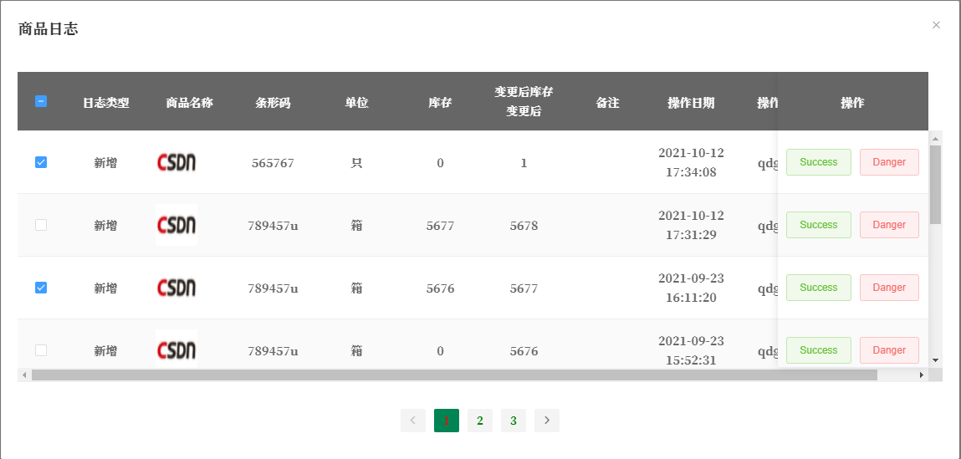Select page 3 in pagination
Screen dimensions: 961x459
click(513, 421)
